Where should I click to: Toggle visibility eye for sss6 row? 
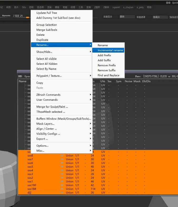(x=62, y=163)
